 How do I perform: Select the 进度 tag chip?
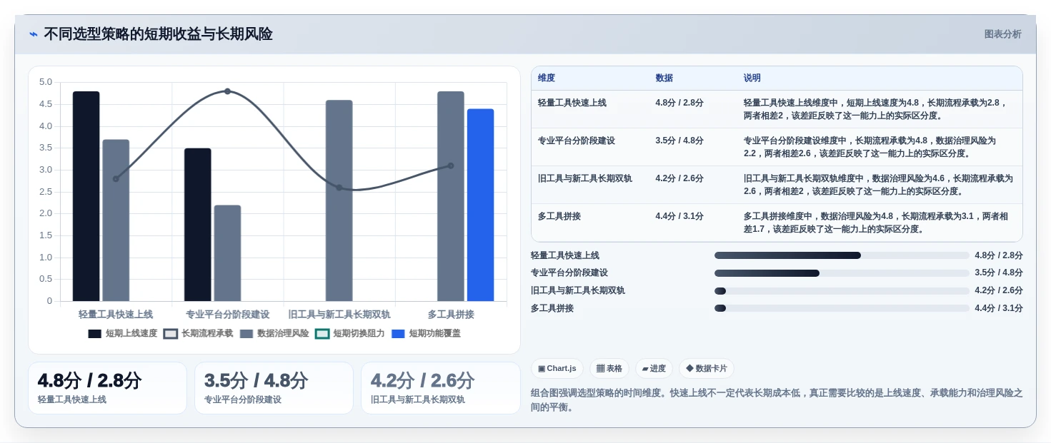point(654,368)
